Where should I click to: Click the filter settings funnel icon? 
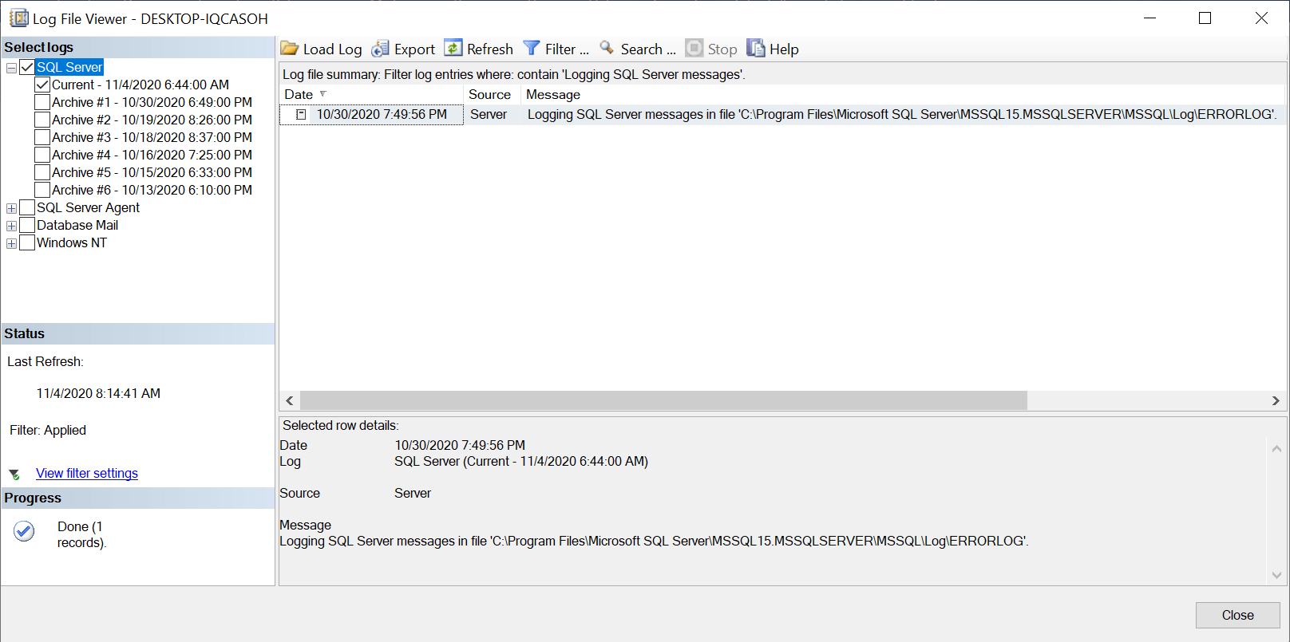[x=14, y=475]
